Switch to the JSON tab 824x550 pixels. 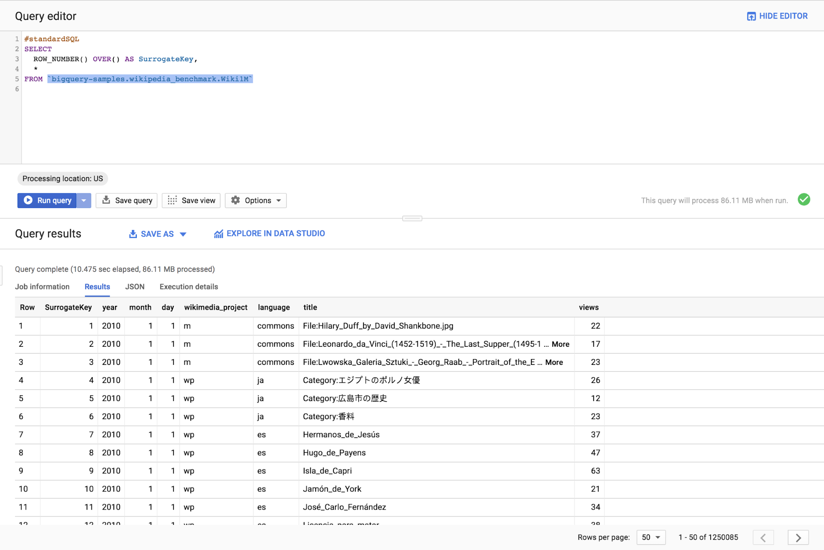coord(134,287)
